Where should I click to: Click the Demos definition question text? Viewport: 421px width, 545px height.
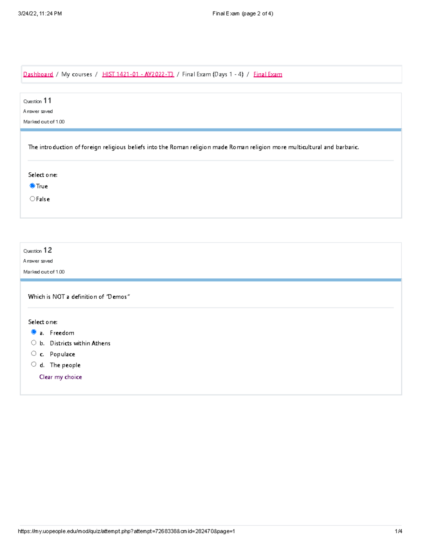[79, 297]
